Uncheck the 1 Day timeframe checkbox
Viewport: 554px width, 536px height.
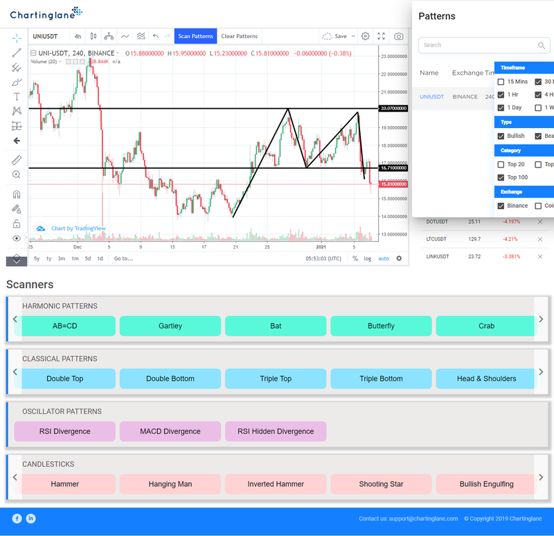pyautogui.click(x=501, y=108)
